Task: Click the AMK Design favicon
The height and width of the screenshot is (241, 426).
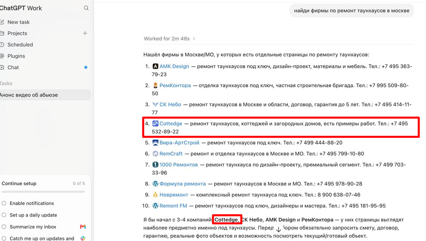Action: click(x=155, y=66)
